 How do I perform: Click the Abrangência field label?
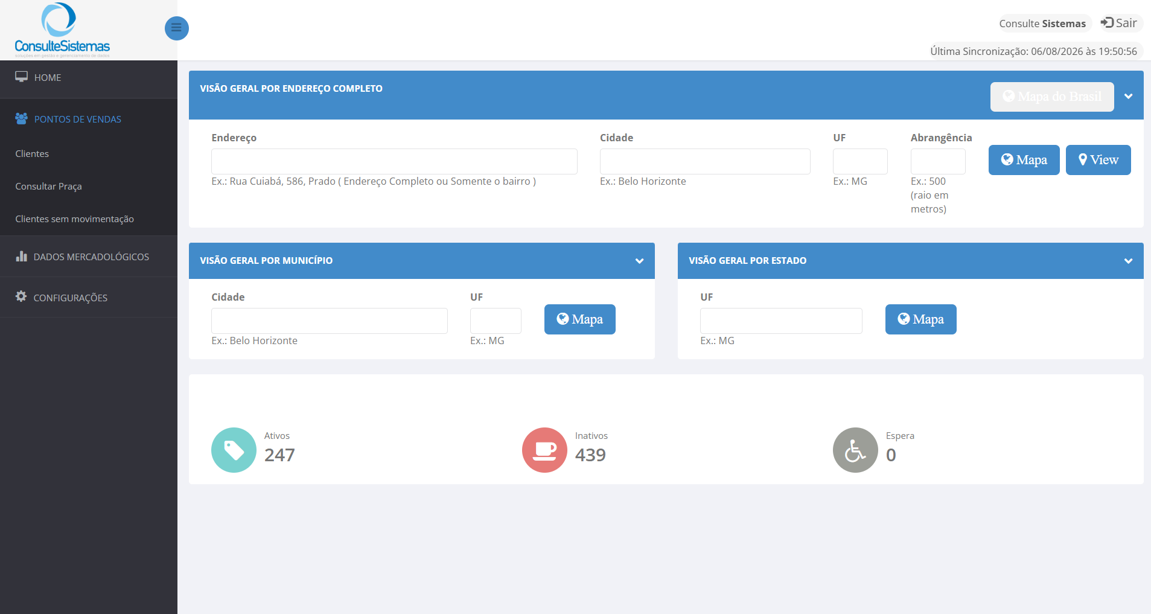(x=941, y=138)
